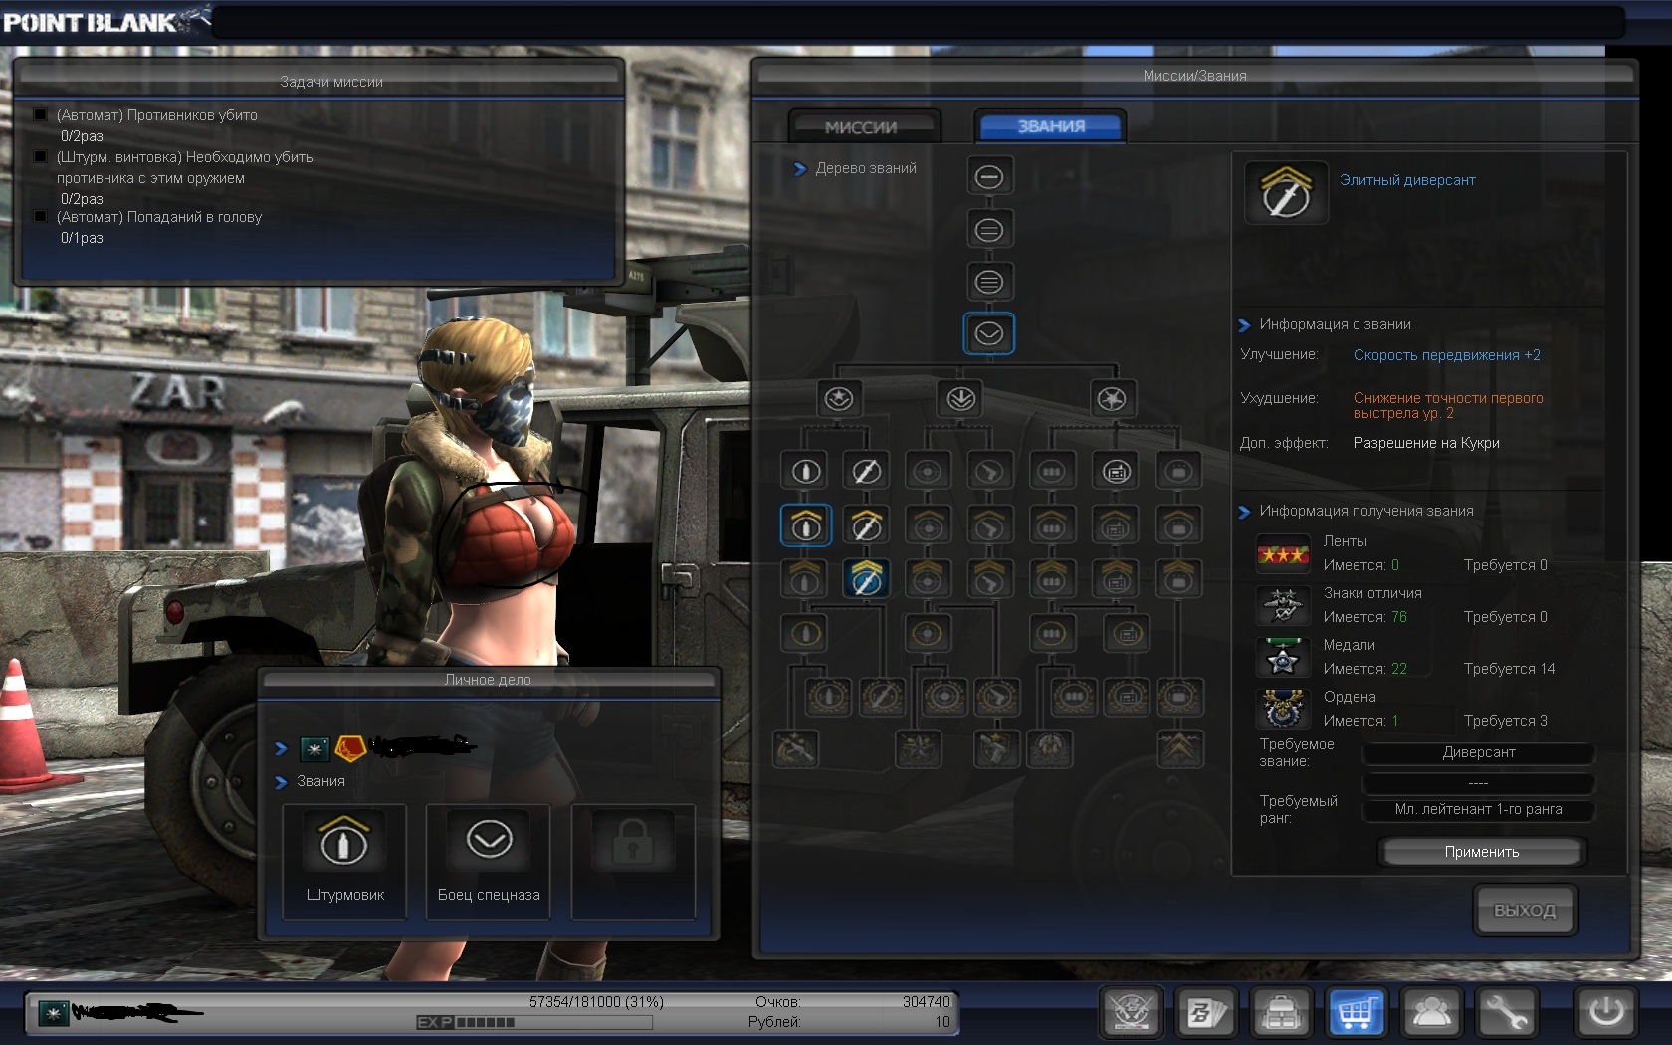Select the pistol rank node without chevrons

[988, 471]
